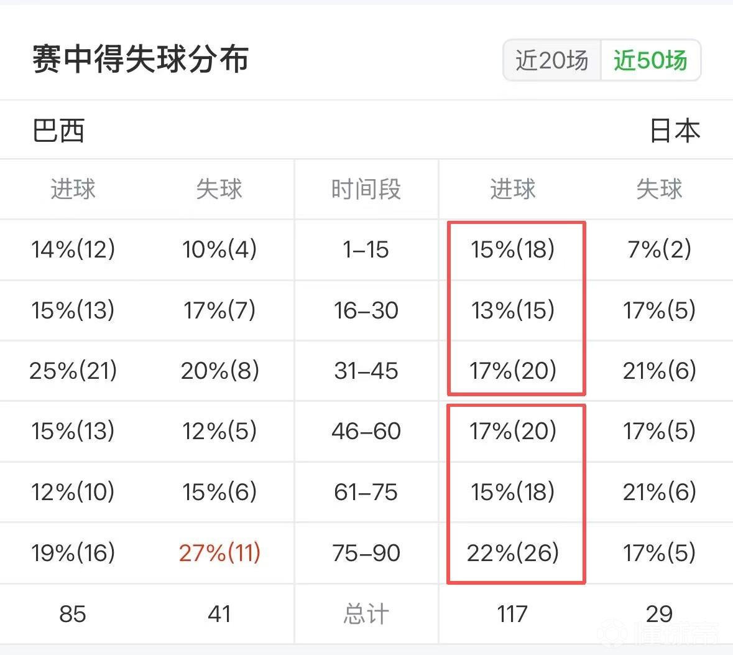Click the 赛中得失球分布 section title
This screenshot has width=733, height=655.
[x=141, y=60]
